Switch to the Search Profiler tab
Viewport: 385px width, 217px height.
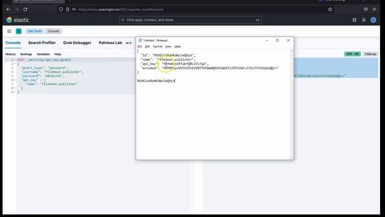pos(42,43)
